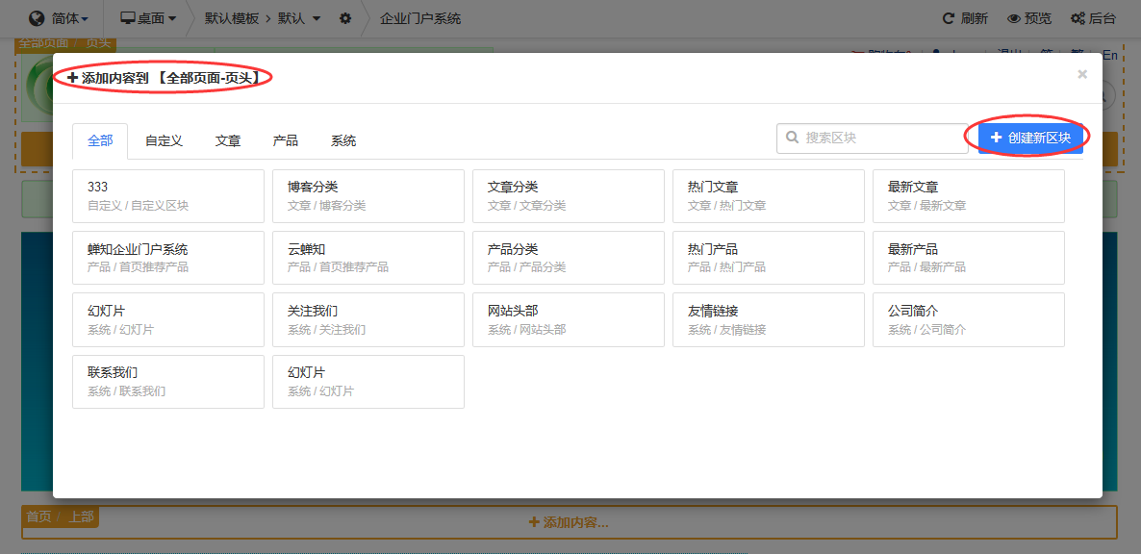Click the globe language icon
The width and height of the screenshot is (1141, 554).
point(38,18)
